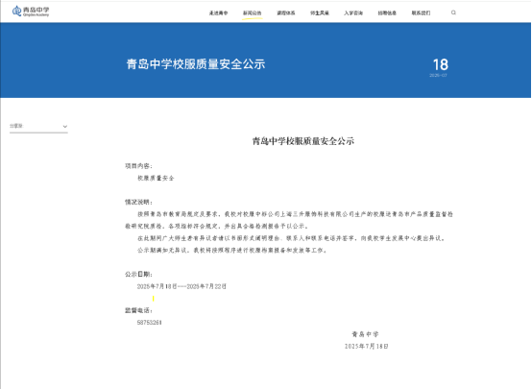Open the 招聘信息 navigation link
Image resolution: width=532 pixels, height=389 pixels.
[x=387, y=12]
